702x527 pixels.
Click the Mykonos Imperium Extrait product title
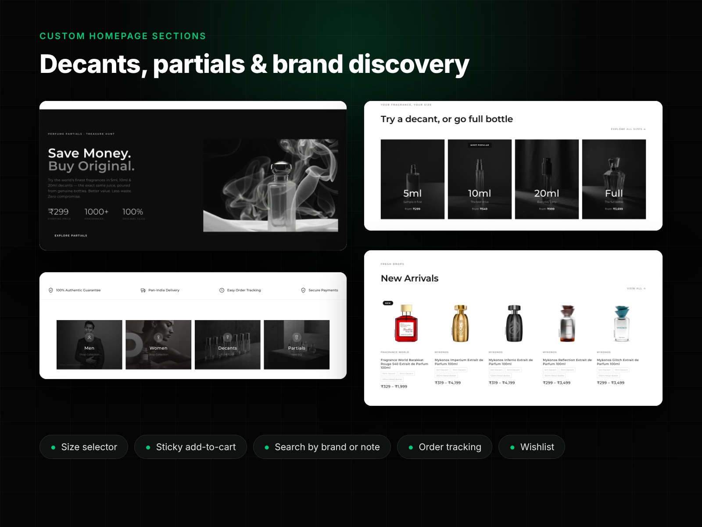[x=459, y=362]
